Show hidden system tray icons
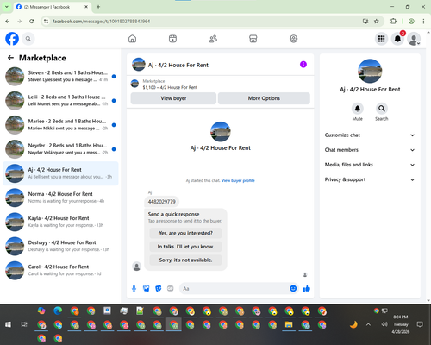 tap(368, 324)
